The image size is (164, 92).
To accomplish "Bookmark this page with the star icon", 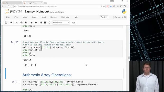I will [104, 6].
